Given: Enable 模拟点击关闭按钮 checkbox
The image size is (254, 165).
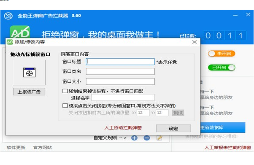Looking at the screenshot, I should pos(65,105).
